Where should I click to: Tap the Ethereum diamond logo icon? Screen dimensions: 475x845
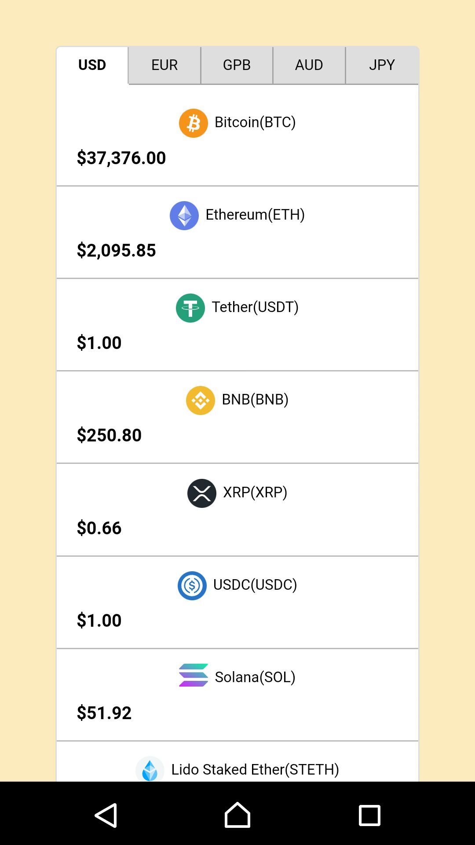click(184, 216)
